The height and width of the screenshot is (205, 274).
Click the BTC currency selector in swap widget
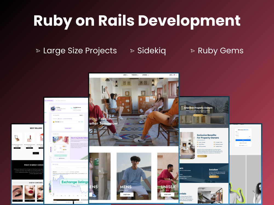click(x=65, y=147)
